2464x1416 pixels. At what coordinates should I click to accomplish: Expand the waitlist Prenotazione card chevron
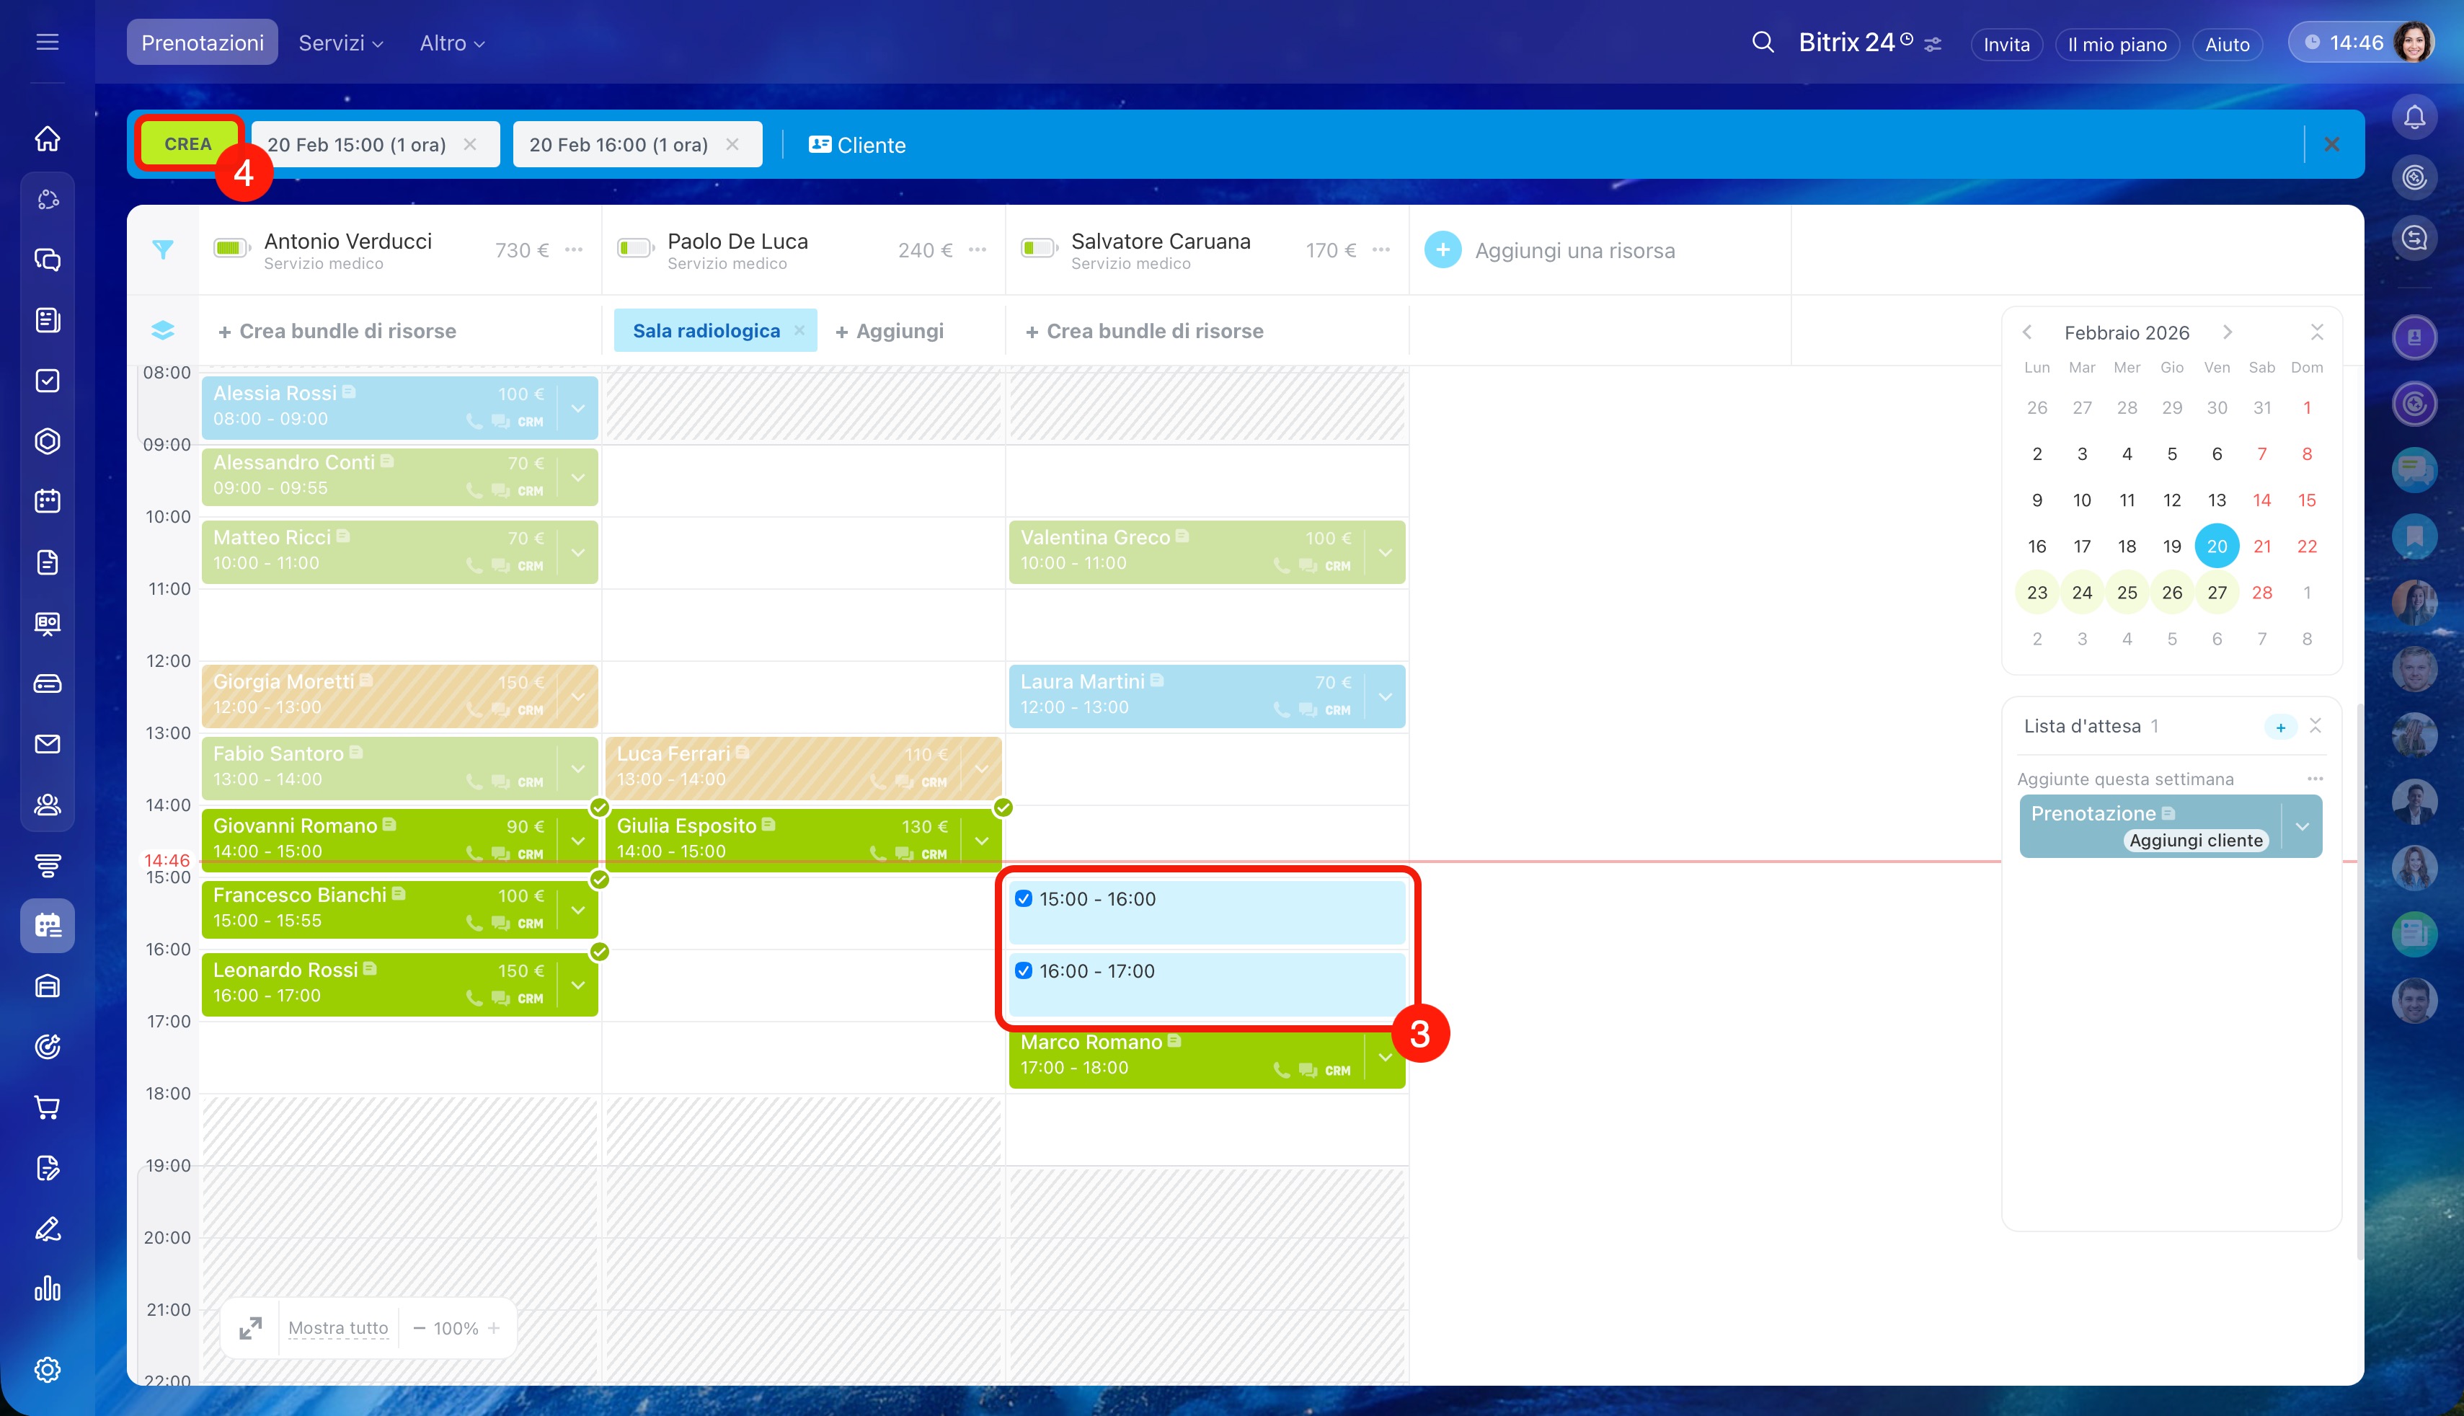(2303, 827)
